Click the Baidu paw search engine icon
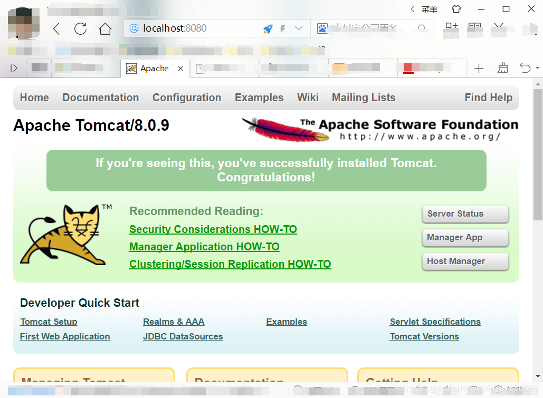The height and width of the screenshot is (398, 543). (322, 28)
